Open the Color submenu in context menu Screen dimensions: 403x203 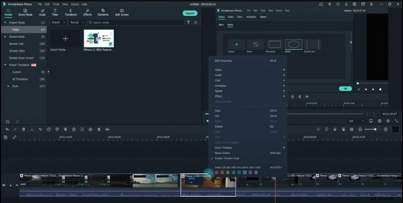[247, 81]
